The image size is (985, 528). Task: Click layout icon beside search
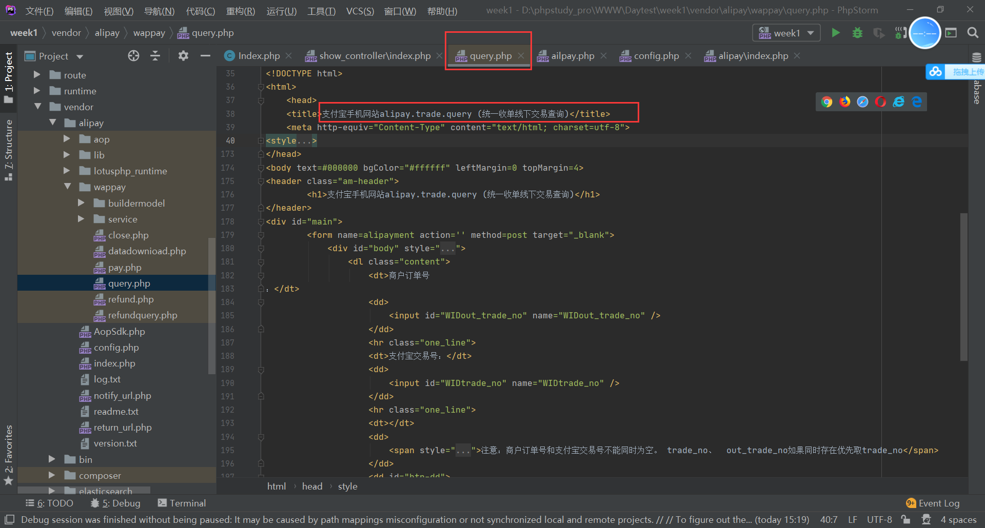point(951,33)
